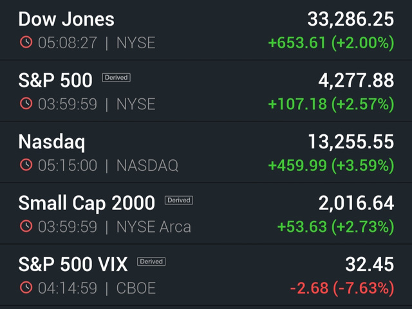Open the Nasdaq index title
This screenshot has width=412, height=309.
tap(51, 143)
